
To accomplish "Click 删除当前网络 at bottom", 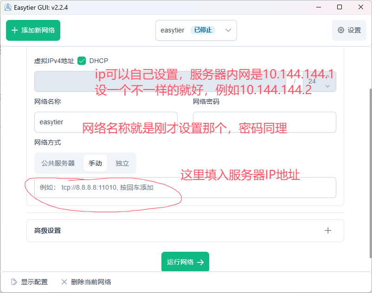I will point(86,282).
